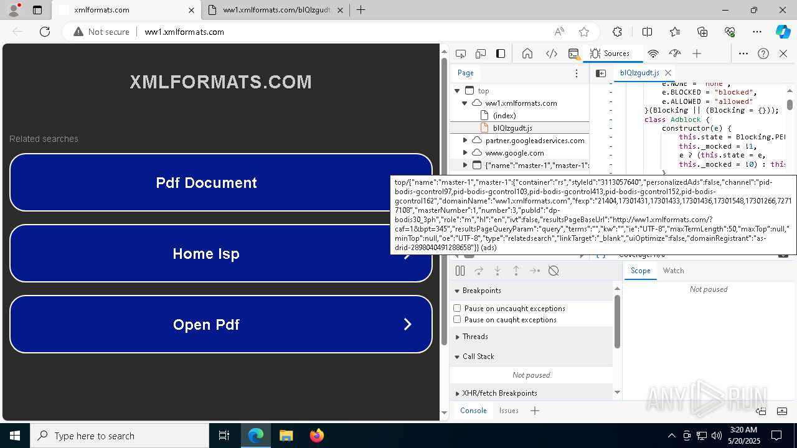Open the Network panel wifi icon
The image size is (797, 448).
pyautogui.click(x=653, y=54)
